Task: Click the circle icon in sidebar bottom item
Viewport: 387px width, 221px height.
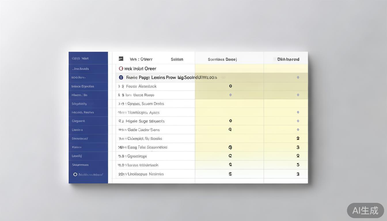Action: point(75,174)
